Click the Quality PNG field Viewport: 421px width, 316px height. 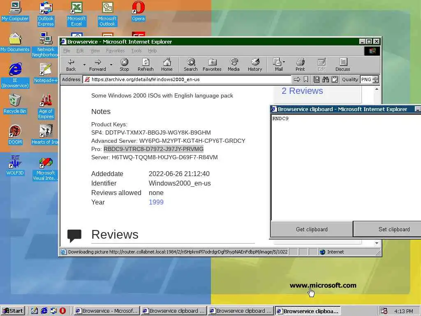(366, 79)
